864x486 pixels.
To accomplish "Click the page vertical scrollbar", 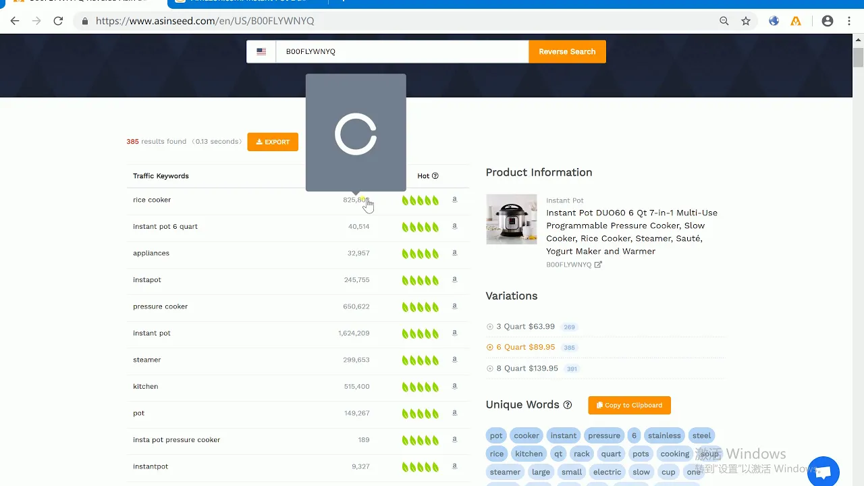I will [x=858, y=57].
